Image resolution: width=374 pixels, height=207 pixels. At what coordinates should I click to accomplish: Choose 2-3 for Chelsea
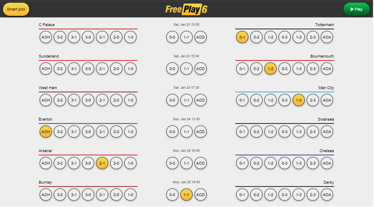313,163
